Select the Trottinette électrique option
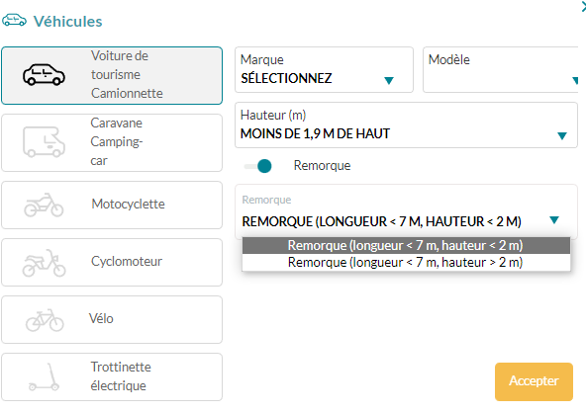Image resolution: width=586 pixels, height=413 pixels. click(x=112, y=376)
